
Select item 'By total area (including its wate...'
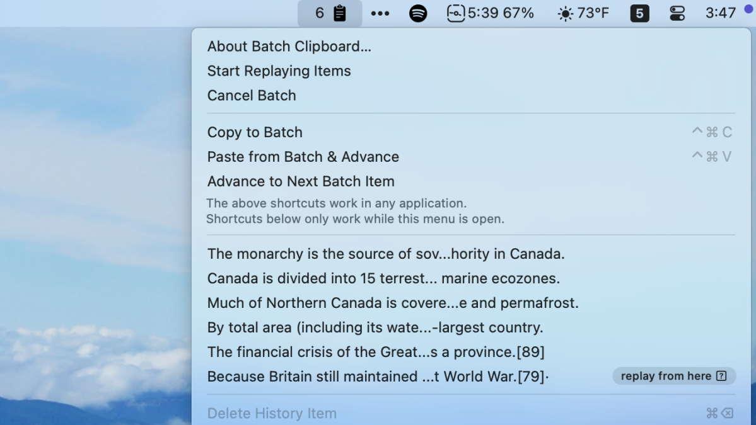tap(471, 327)
